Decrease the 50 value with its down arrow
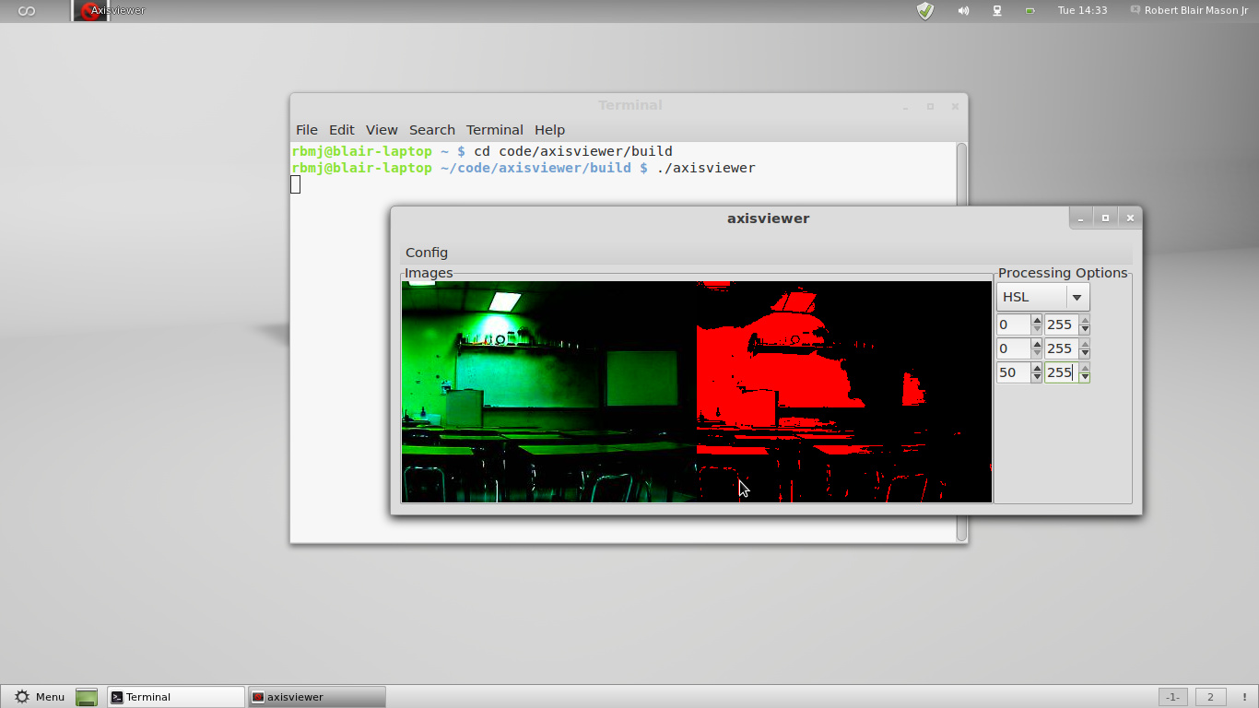The image size is (1259, 708). pyautogui.click(x=1037, y=377)
